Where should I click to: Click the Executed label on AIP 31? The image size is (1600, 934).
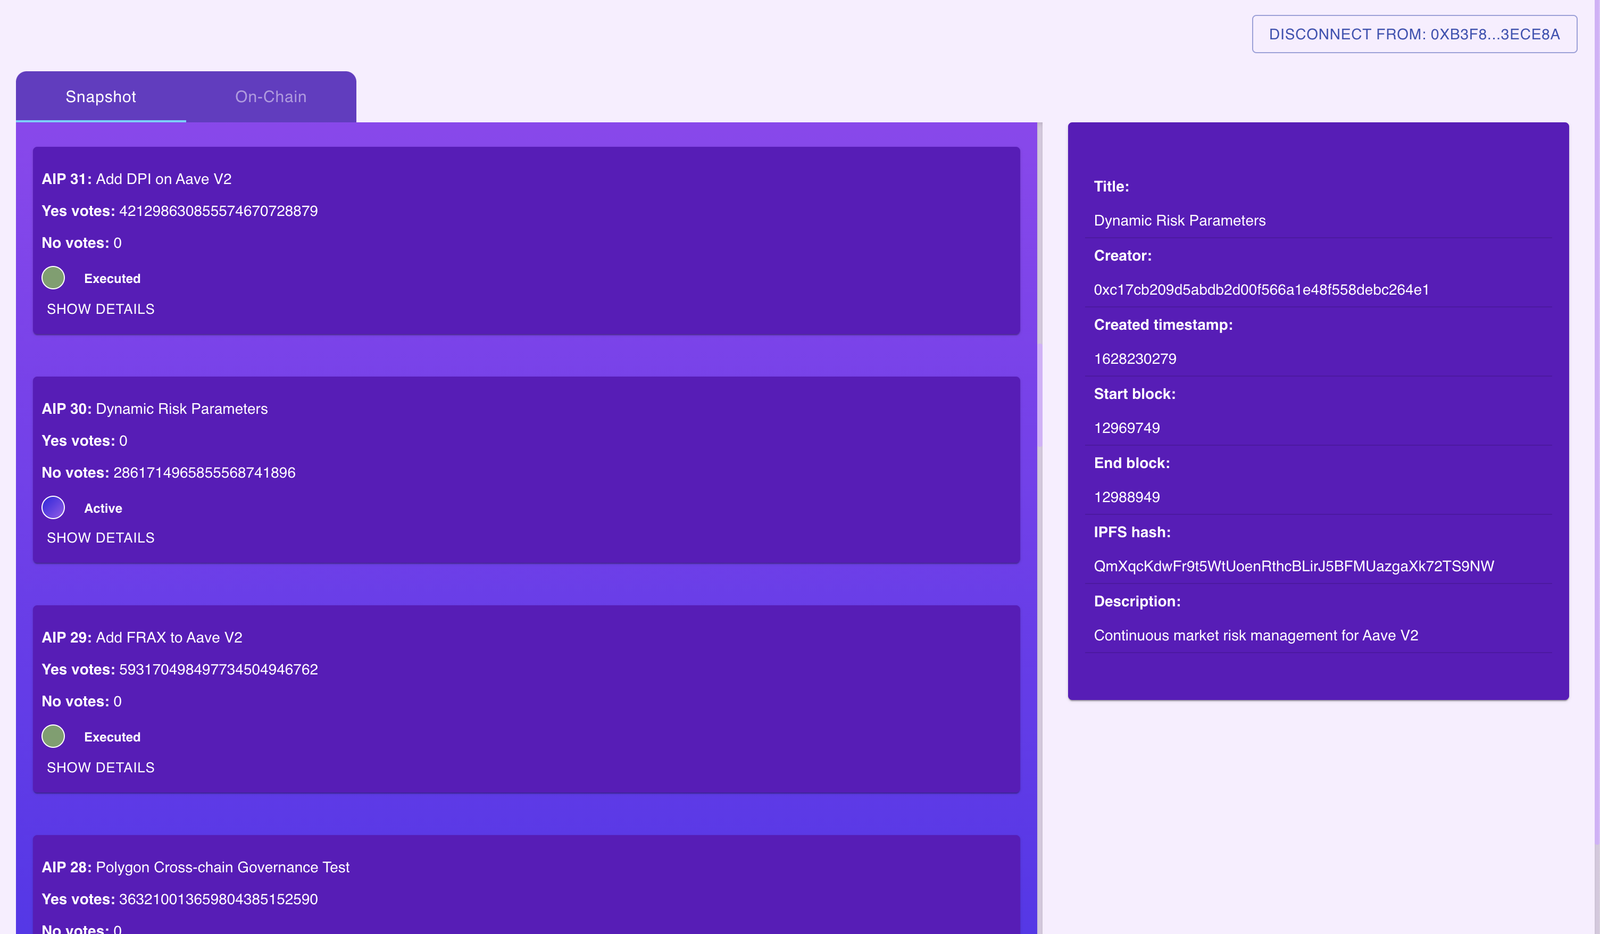tap(112, 279)
